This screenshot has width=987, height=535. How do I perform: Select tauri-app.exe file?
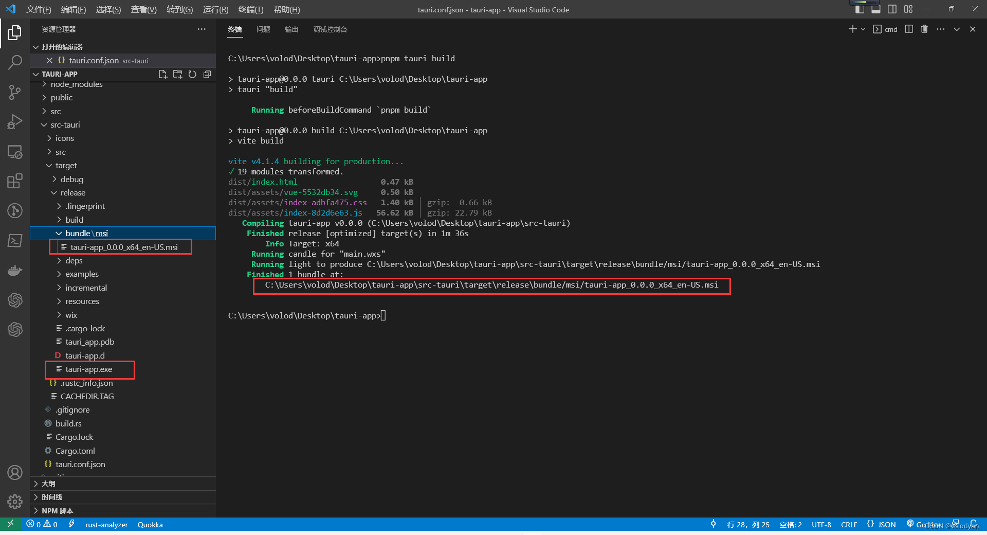(123, 369)
